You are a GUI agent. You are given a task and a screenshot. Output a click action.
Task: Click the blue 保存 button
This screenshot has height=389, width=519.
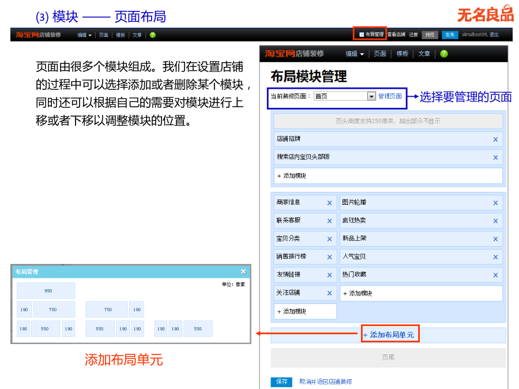pos(281,382)
